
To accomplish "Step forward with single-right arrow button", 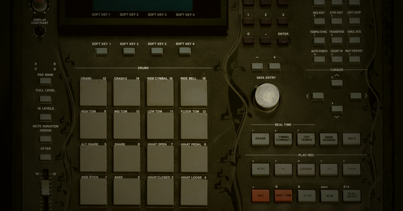I will click(x=329, y=169).
